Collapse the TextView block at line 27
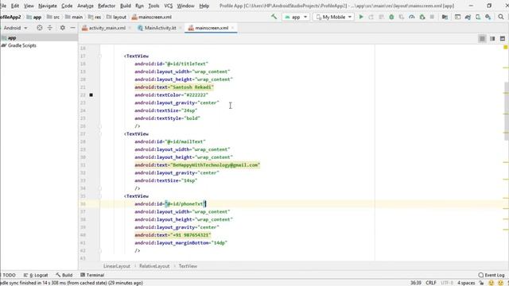The width and height of the screenshot is (509, 286). 100,134
